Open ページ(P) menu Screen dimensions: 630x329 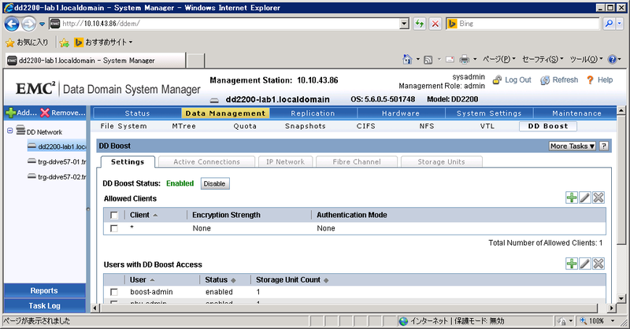tap(498, 60)
